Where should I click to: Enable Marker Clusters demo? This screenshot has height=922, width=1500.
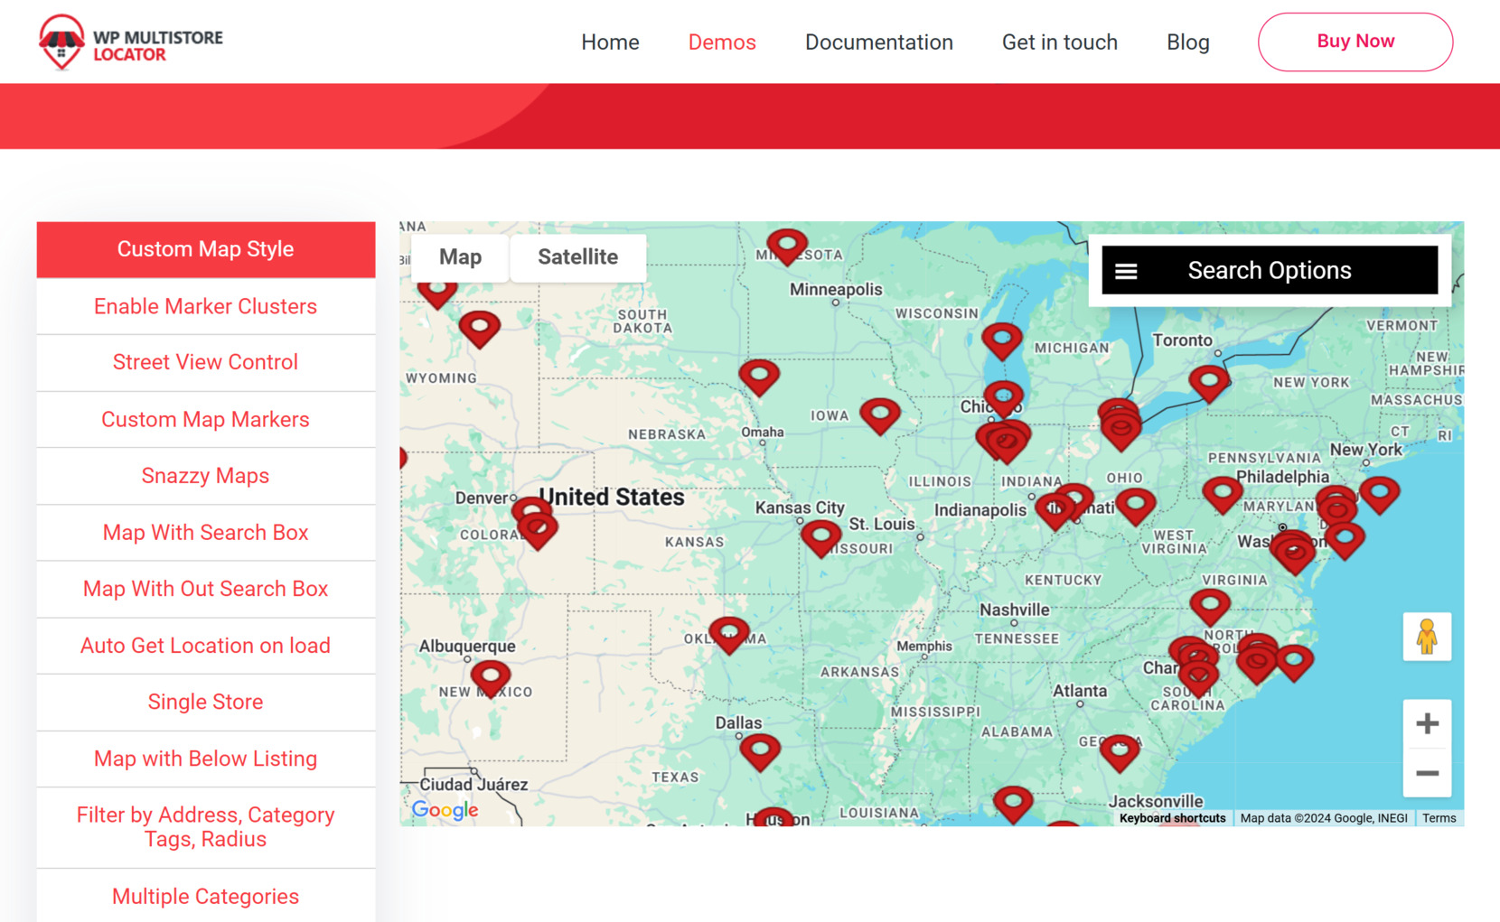point(205,306)
